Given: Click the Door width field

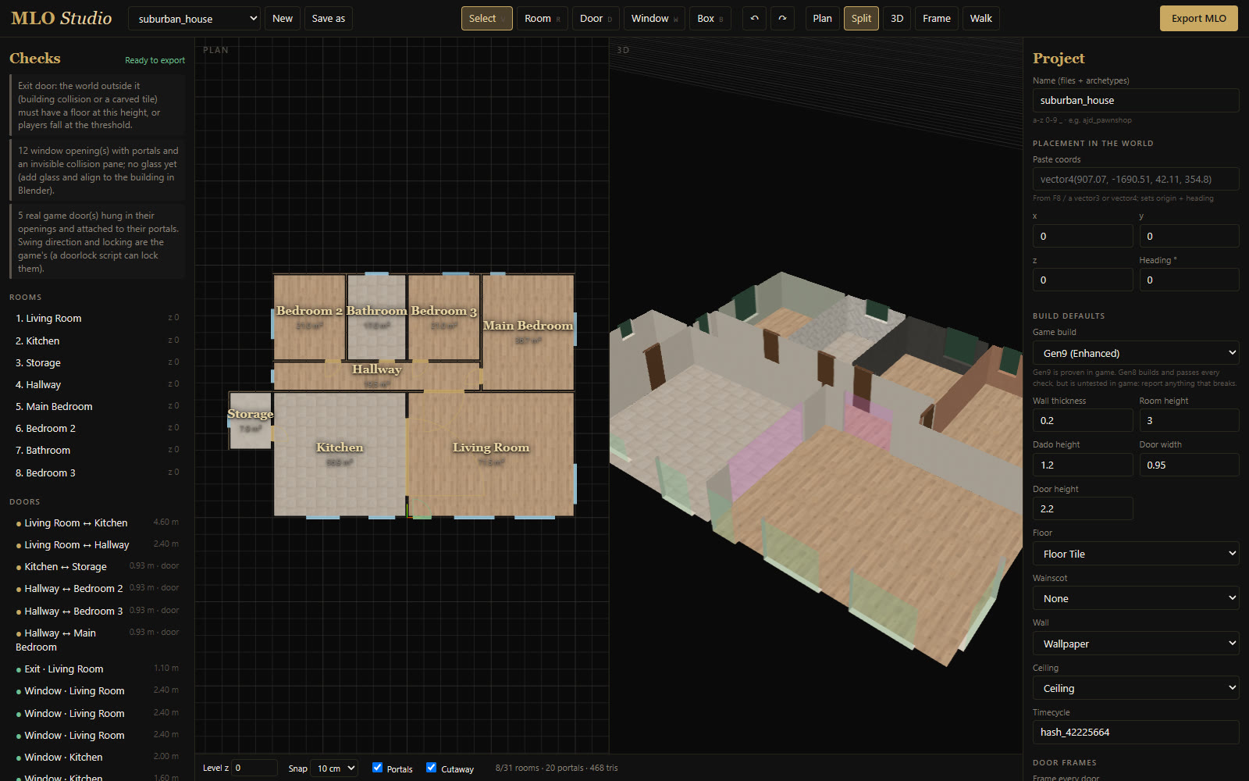Looking at the screenshot, I should [x=1189, y=465].
